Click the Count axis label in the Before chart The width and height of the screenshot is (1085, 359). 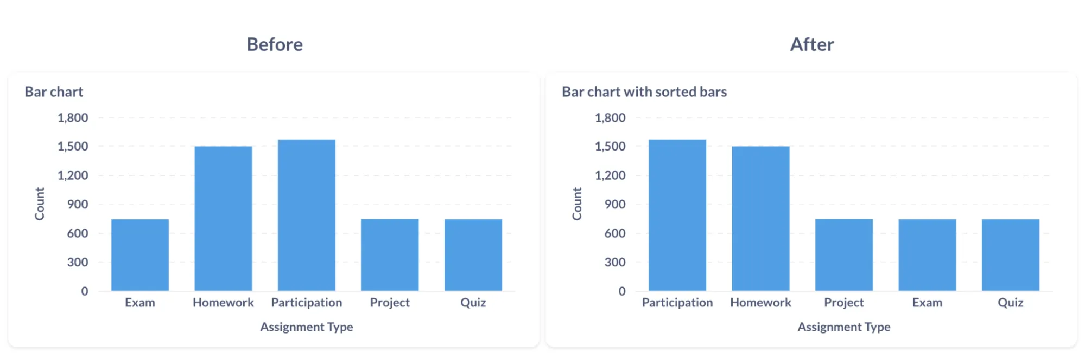tap(40, 204)
